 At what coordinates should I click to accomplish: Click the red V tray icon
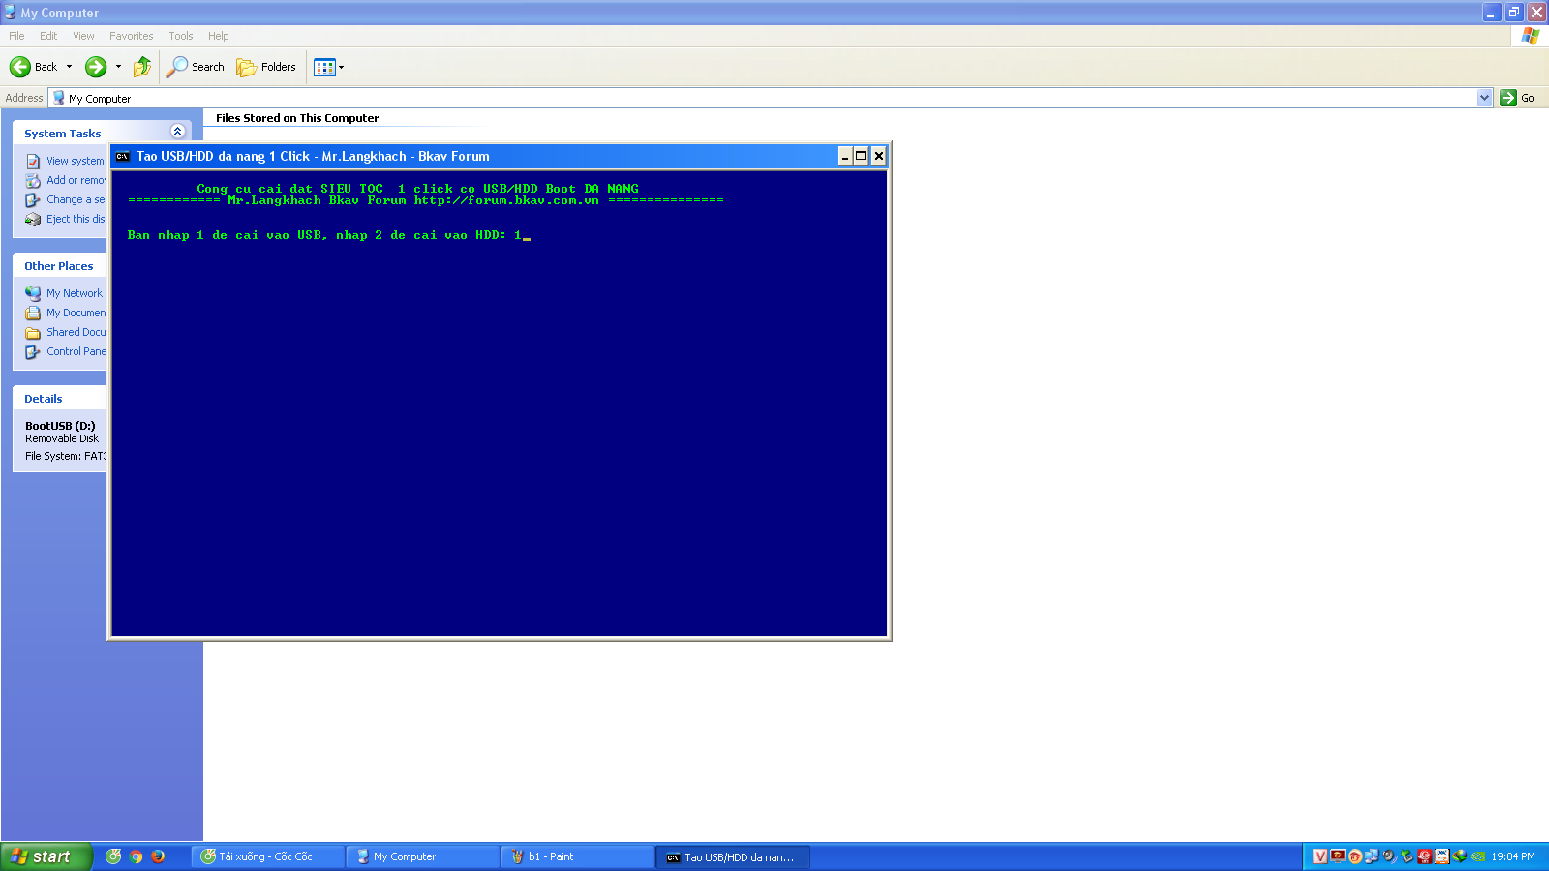tap(1320, 856)
